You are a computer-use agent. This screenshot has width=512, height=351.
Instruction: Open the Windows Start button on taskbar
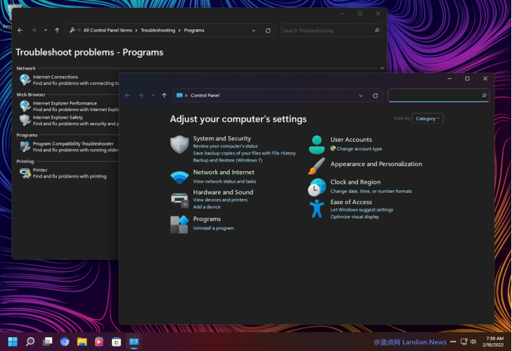pyautogui.click(x=12, y=341)
